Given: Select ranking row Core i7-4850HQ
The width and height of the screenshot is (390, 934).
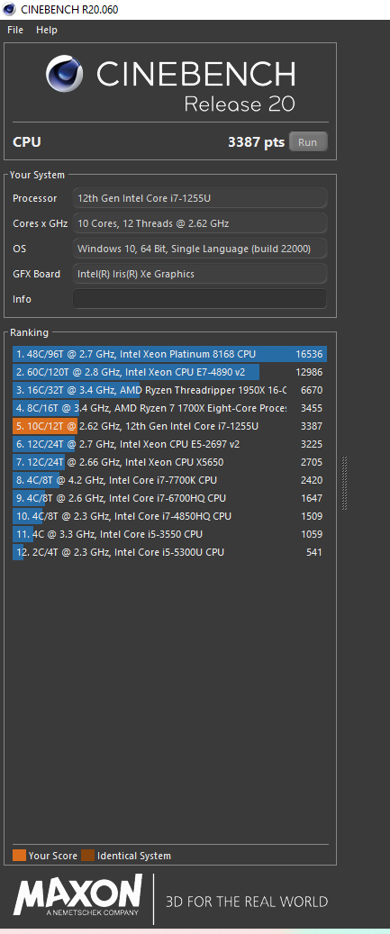Looking at the screenshot, I should pyautogui.click(x=169, y=516).
